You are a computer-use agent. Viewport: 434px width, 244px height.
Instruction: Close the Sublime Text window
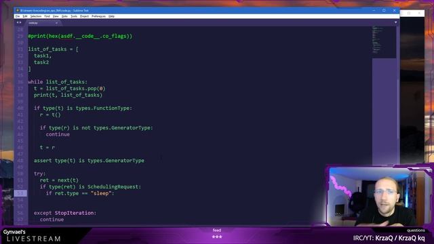coord(395,11)
